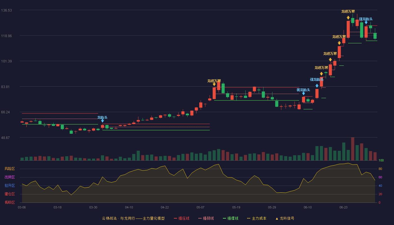Click the 龙巡万界 label just above 101.39 gridline

pyautogui.click(x=330, y=54)
